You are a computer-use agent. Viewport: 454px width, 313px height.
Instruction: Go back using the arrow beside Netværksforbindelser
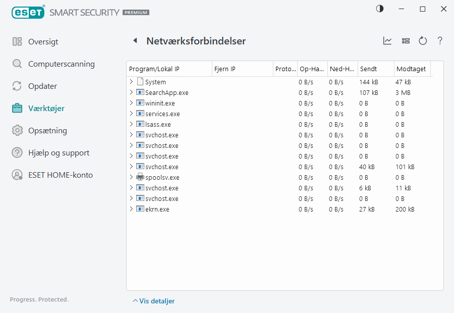135,41
